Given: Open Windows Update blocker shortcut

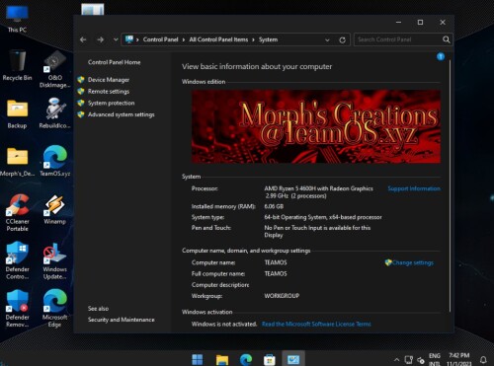Looking at the screenshot, I should coord(54,261).
